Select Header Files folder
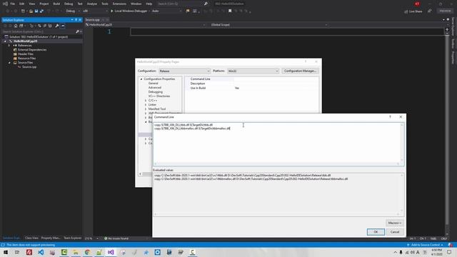 click(26, 54)
